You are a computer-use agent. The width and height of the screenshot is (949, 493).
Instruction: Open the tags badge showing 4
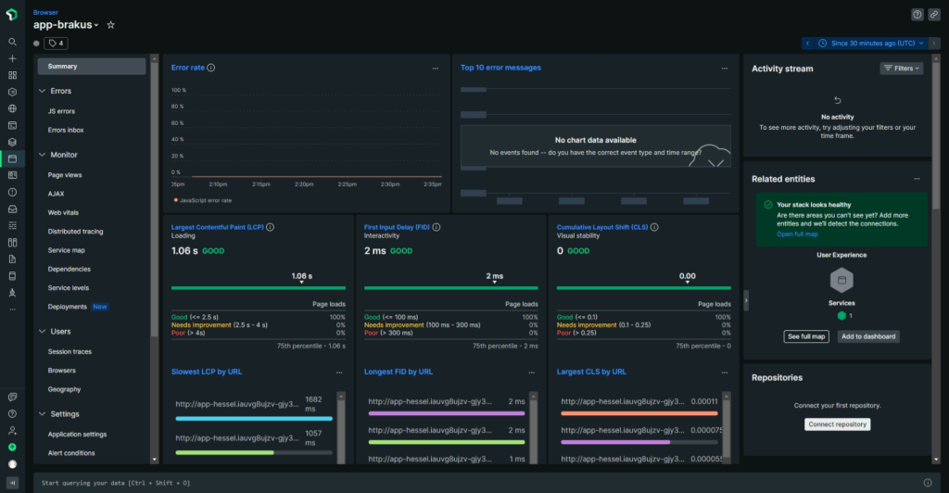tap(56, 43)
